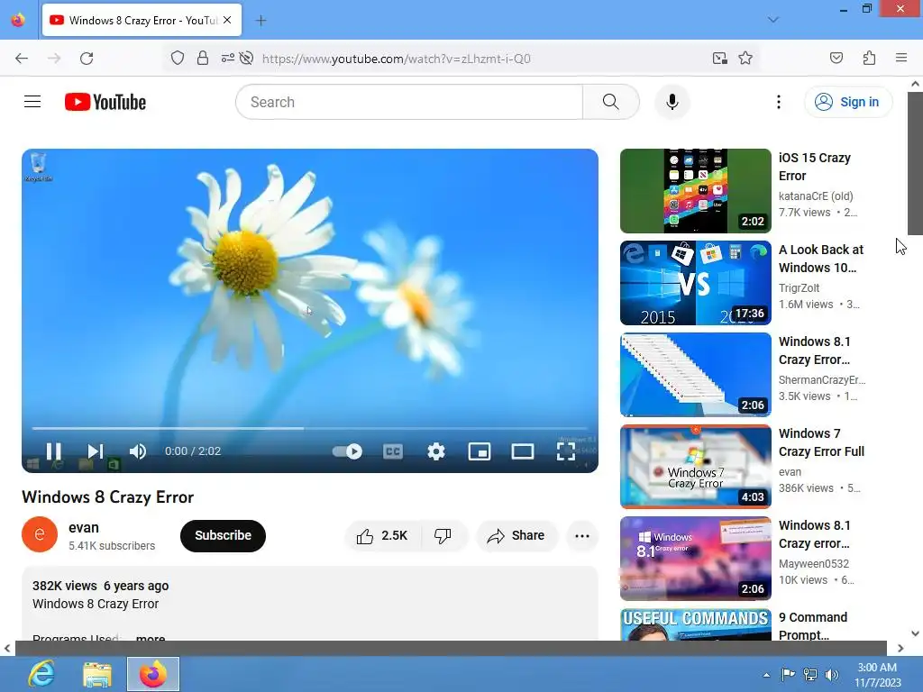
Task: Select the Windows 8 Crazy Error tab
Action: pyautogui.click(x=142, y=20)
